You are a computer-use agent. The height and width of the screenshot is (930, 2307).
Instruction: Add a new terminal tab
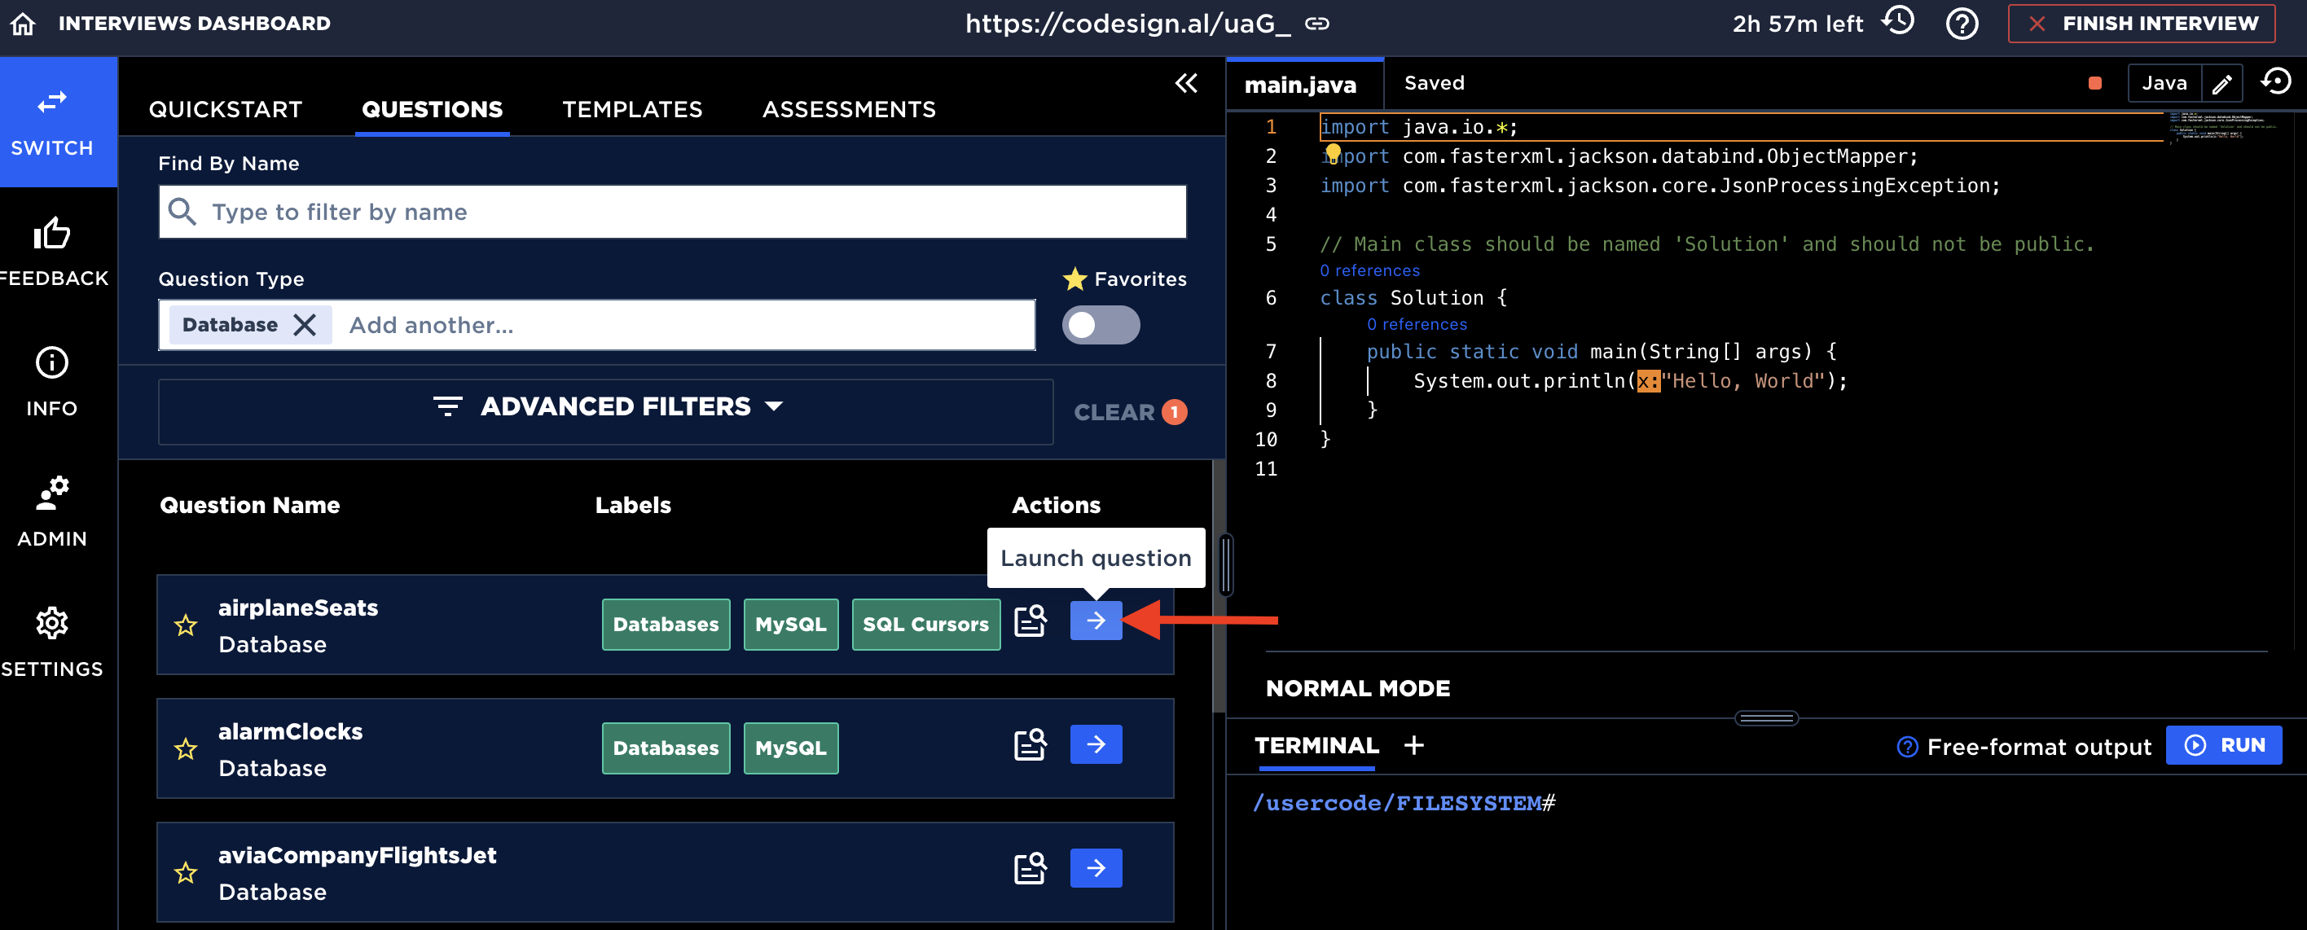(1413, 744)
